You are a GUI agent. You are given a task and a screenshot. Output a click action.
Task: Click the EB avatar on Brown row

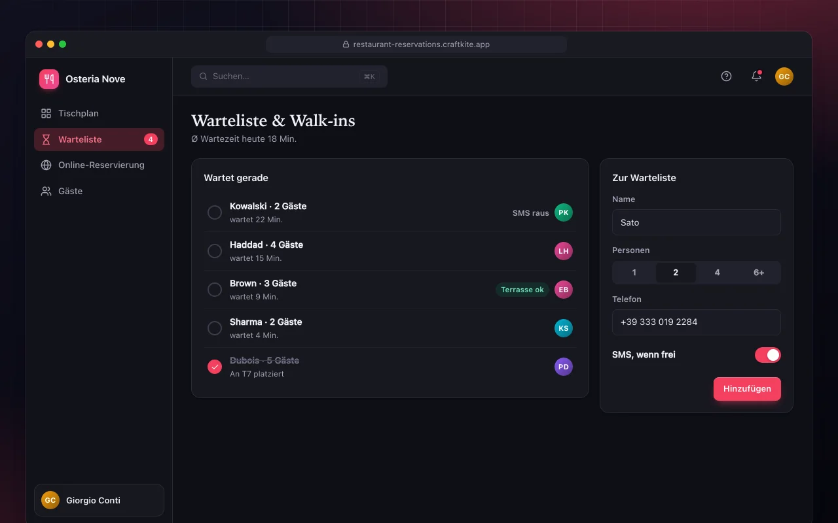click(564, 290)
